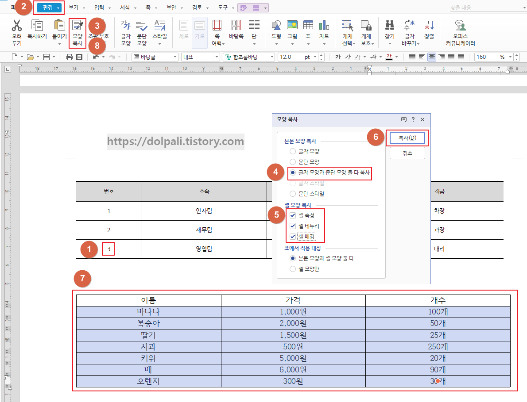This screenshot has width=527, height=402.
Task: Expand the Shapes (도형) dropdown arrow
Action: (x=276, y=44)
